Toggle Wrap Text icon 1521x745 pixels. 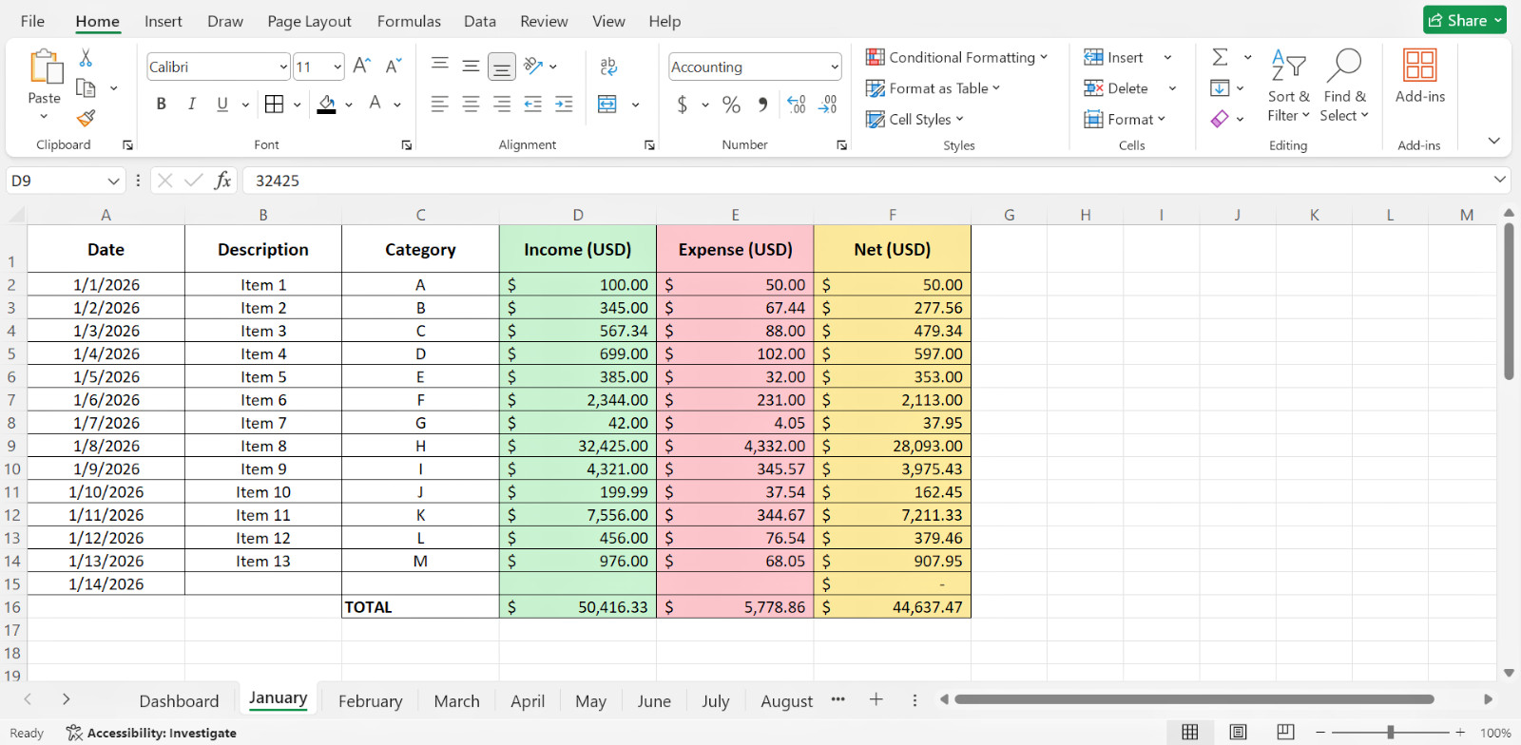608,66
